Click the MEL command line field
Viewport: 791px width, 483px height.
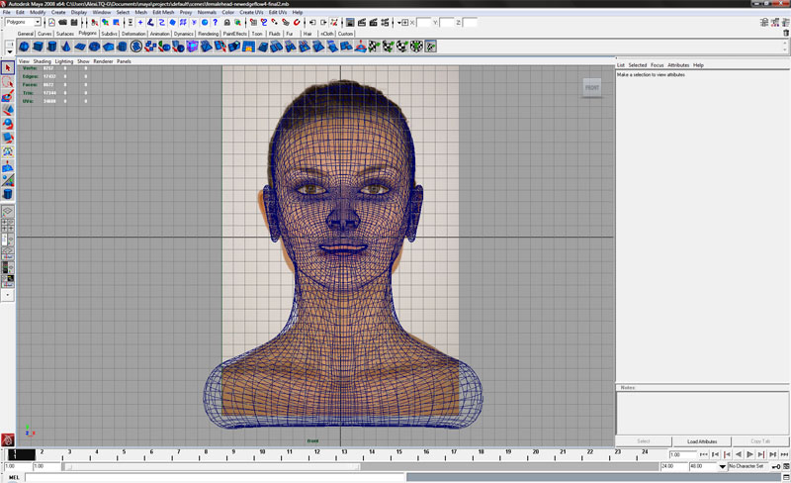pos(215,477)
